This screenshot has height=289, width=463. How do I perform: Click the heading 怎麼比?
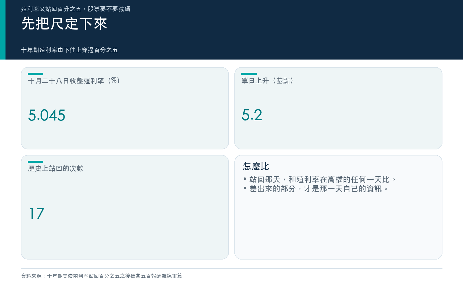(x=256, y=166)
